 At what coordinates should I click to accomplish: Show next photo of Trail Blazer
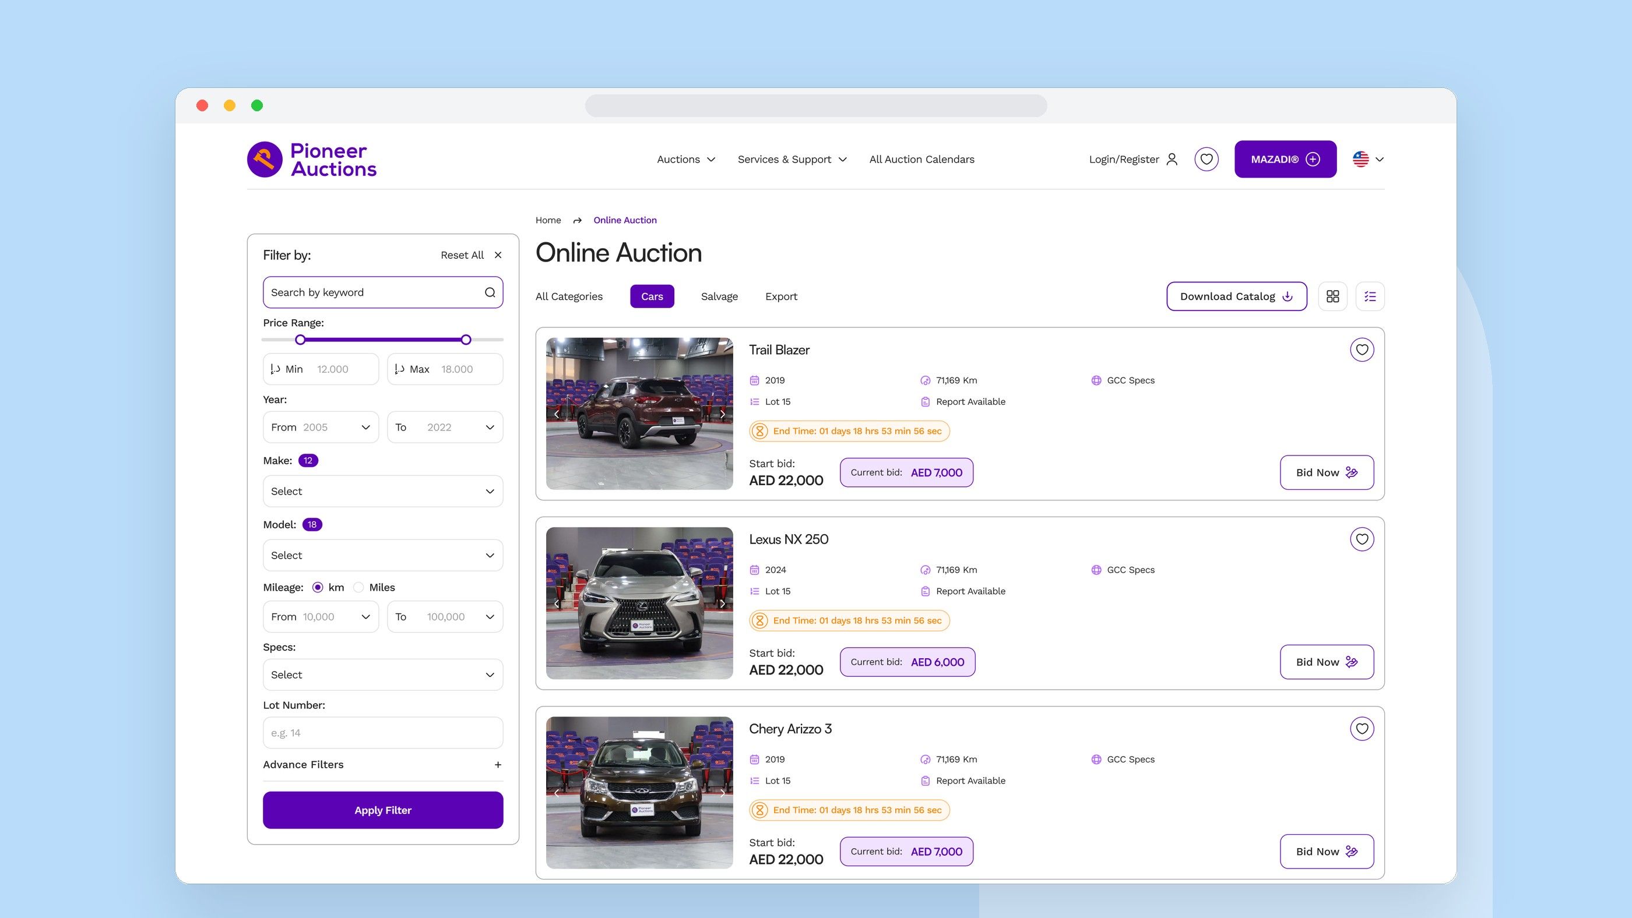[x=722, y=414]
